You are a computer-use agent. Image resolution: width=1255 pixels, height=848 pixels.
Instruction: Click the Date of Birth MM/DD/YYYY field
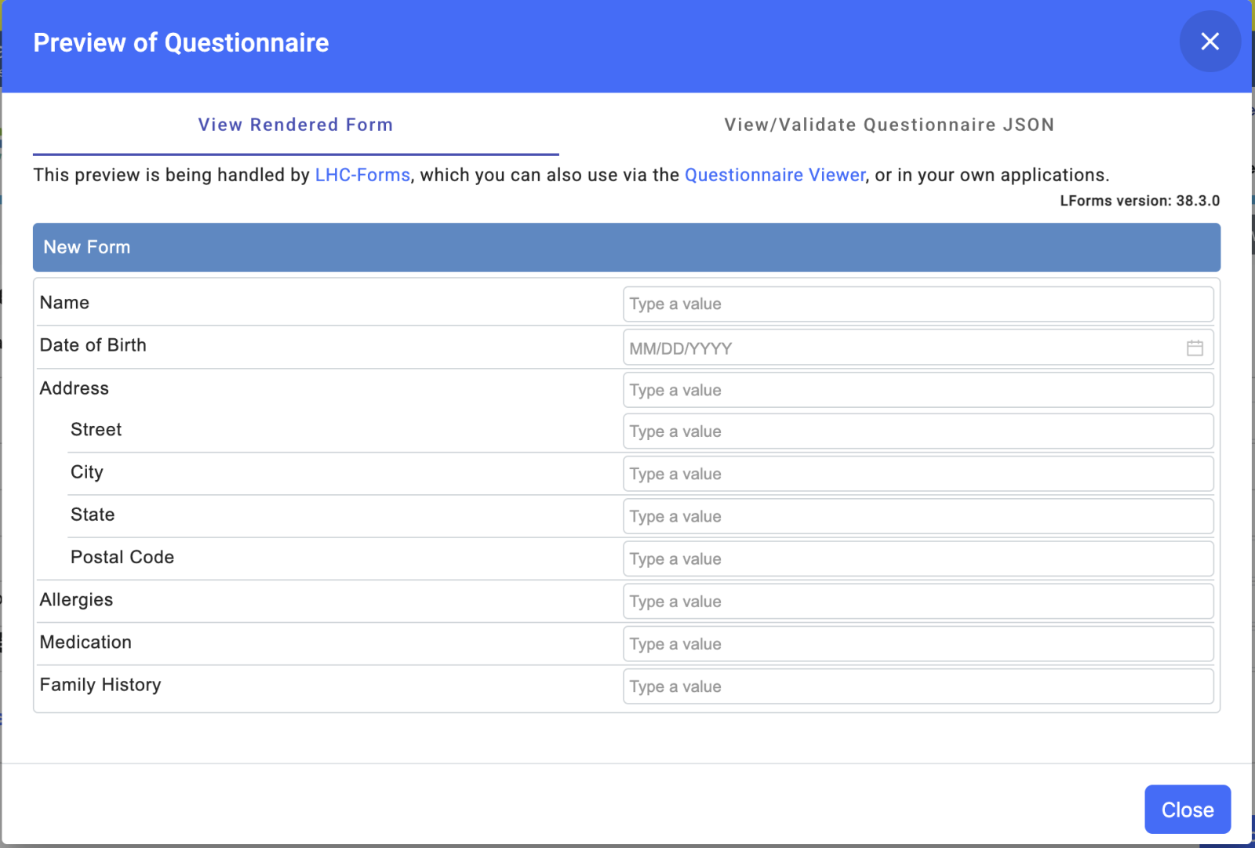902,348
